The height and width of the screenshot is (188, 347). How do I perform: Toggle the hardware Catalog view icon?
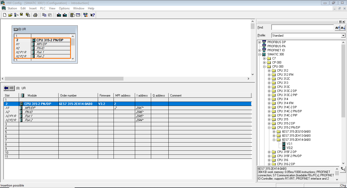(x=72, y=15)
